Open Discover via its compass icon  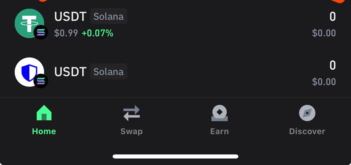click(x=307, y=113)
